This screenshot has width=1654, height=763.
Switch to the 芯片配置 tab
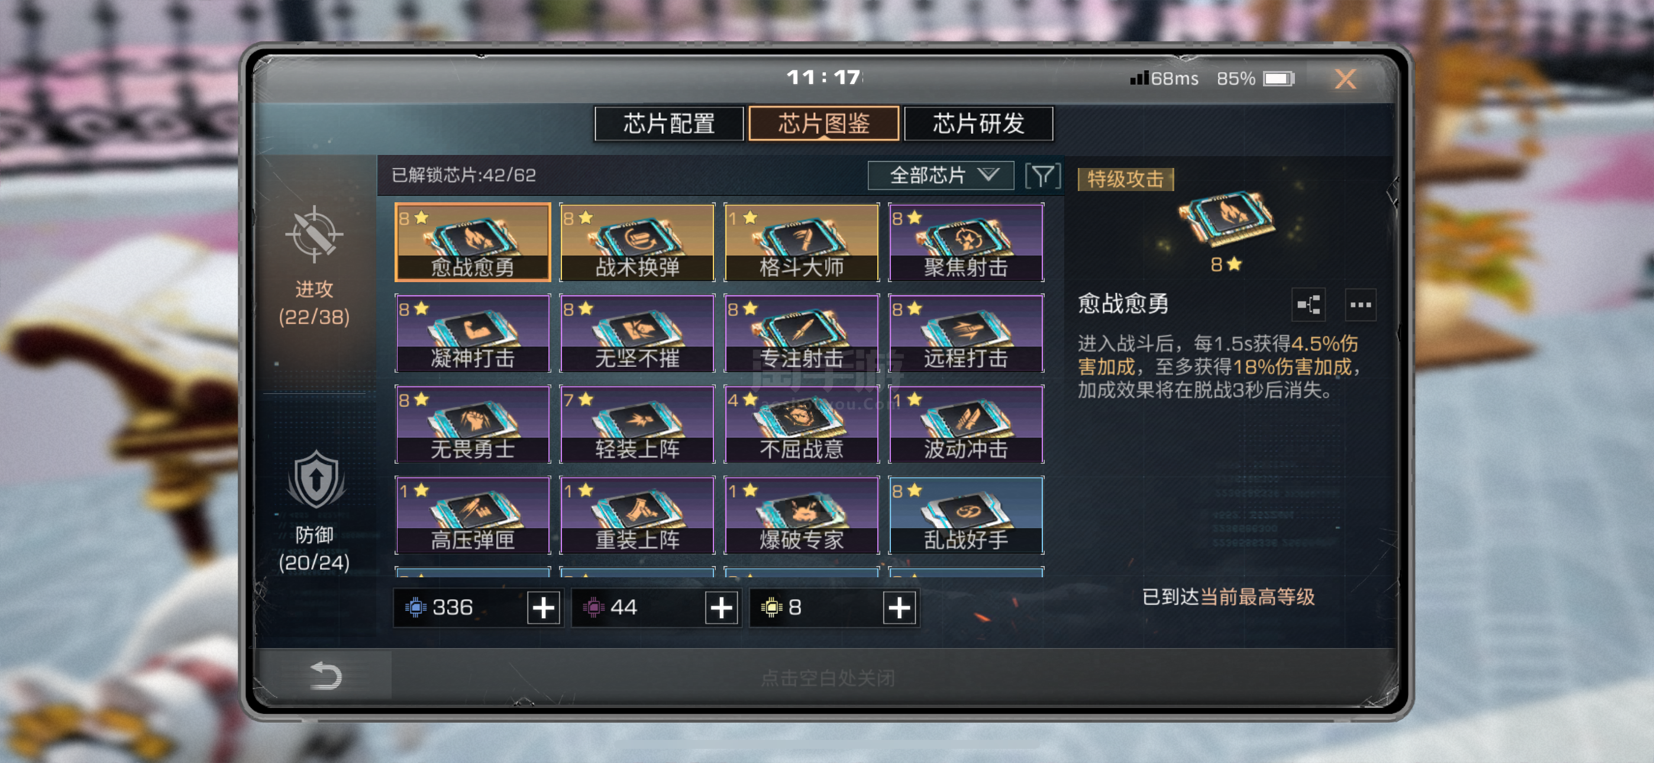click(x=669, y=123)
